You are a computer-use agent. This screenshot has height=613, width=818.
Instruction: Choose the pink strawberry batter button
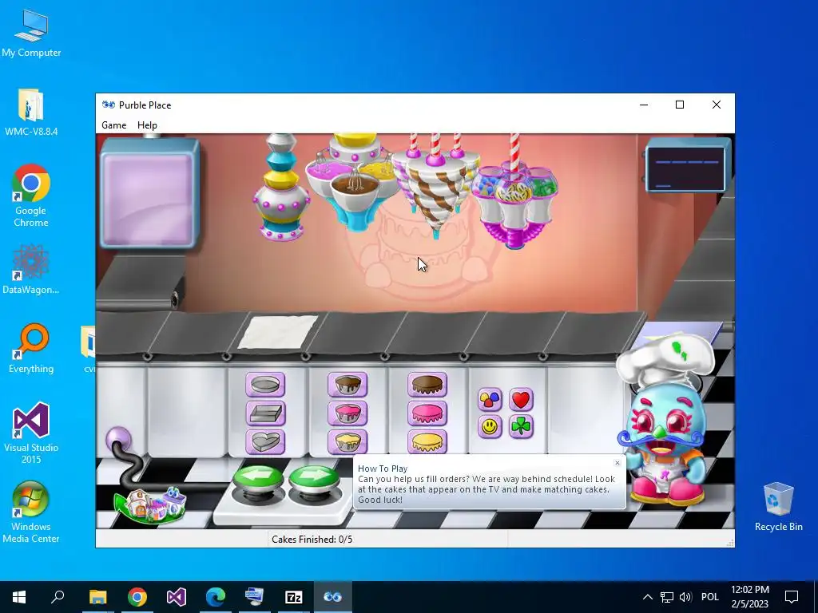(347, 414)
